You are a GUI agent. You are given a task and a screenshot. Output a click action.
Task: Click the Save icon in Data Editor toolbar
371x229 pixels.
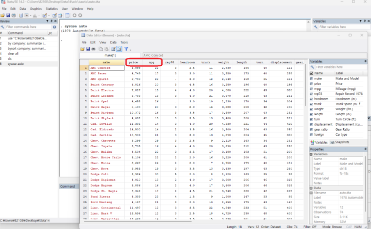pyautogui.click(x=88, y=49)
